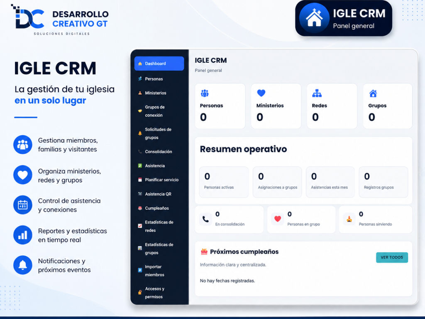Select the Asignaciones a grupos tile
Screen dimensions: 425x319
277,182
